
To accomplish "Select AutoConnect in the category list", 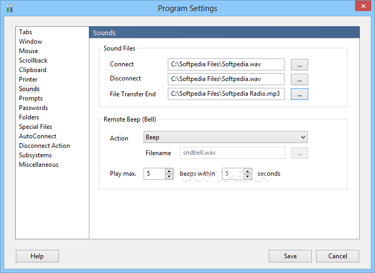I will pos(37,136).
